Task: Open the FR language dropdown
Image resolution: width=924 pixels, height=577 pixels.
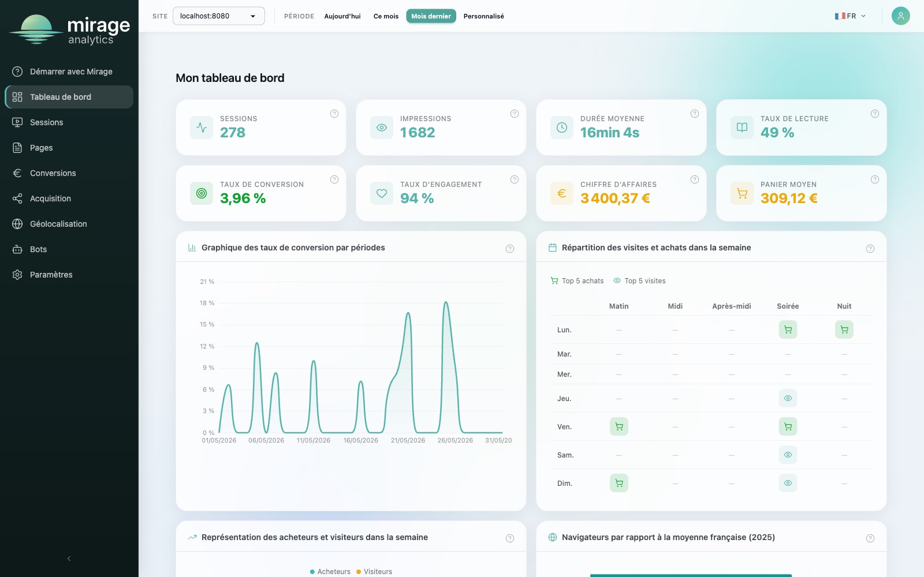Action: (x=850, y=16)
